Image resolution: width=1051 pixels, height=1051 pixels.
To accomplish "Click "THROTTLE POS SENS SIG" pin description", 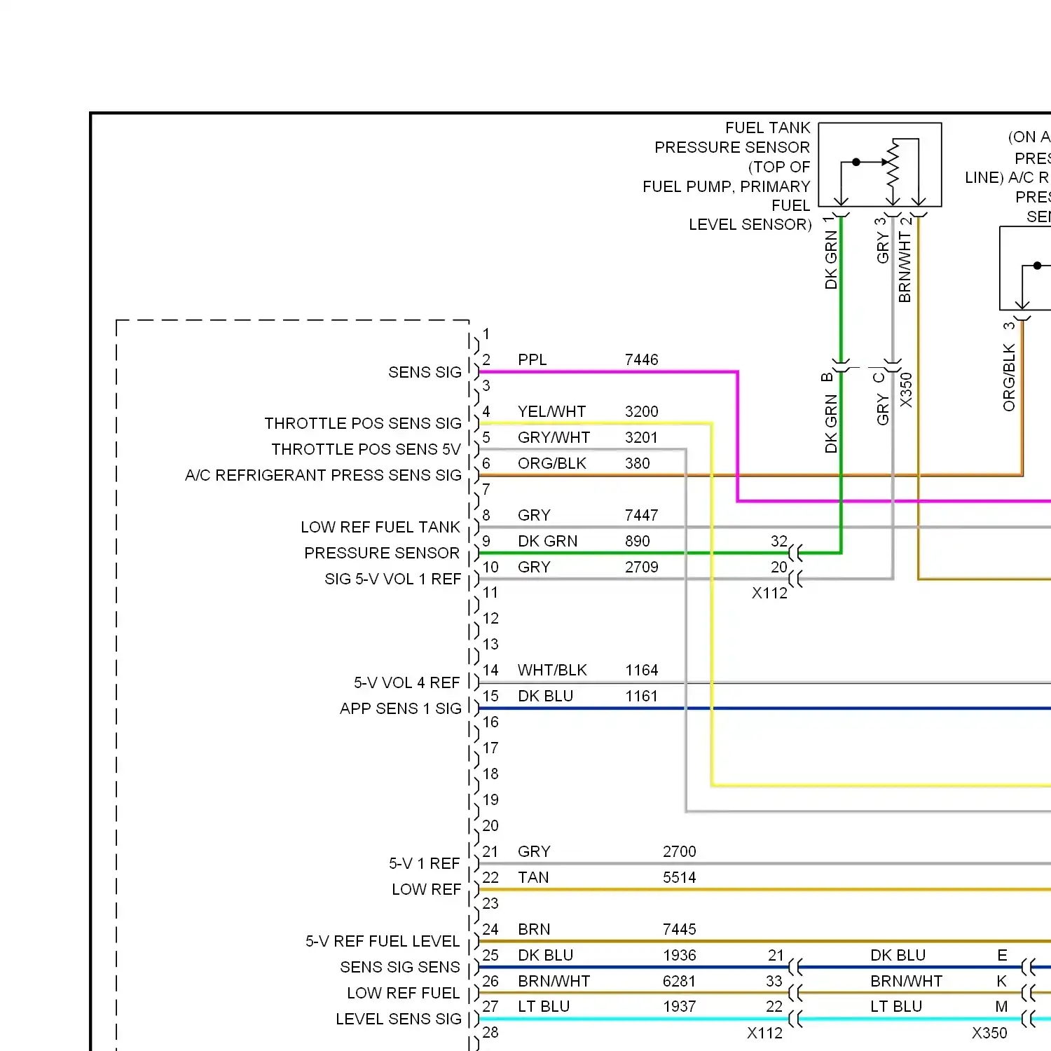I will coord(363,423).
